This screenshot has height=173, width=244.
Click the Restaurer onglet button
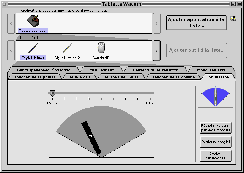coord(216,142)
